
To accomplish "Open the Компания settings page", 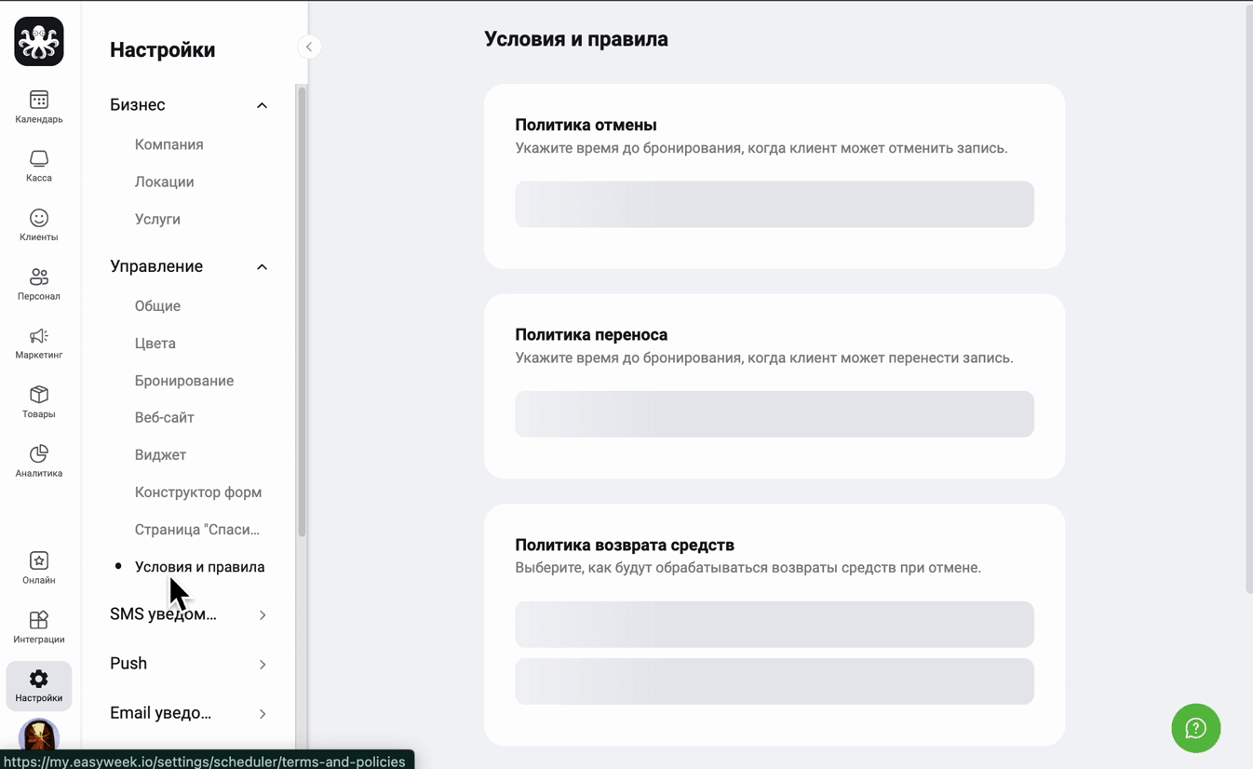I will (x=169, y=144).
